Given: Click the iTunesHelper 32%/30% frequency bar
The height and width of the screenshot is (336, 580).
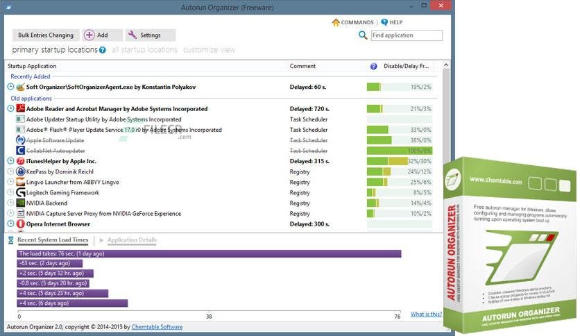Looking at the screenshot, I should [x=400, y=161].
